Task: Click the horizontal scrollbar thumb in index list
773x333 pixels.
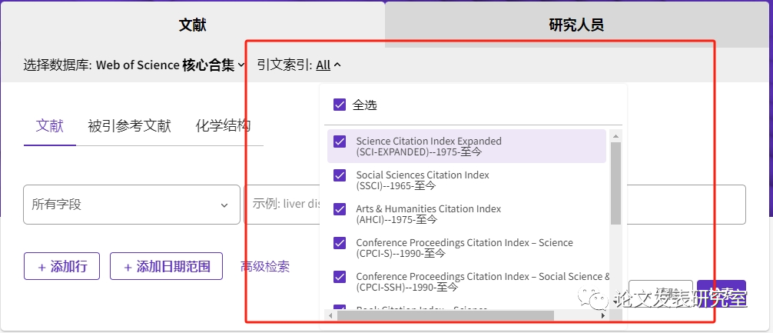Action: 446,315
